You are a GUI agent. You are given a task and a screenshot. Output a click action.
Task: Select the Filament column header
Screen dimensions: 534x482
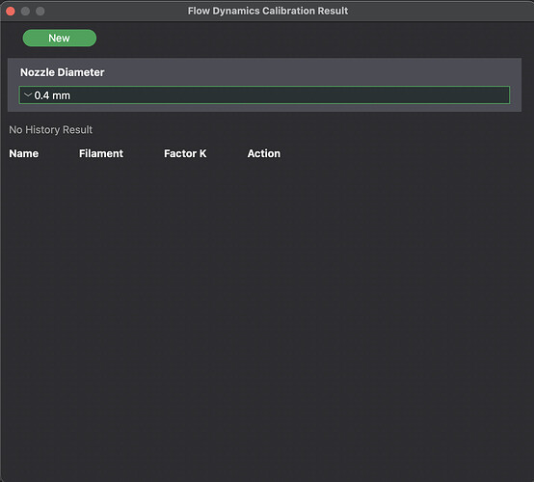pos(101,153)
